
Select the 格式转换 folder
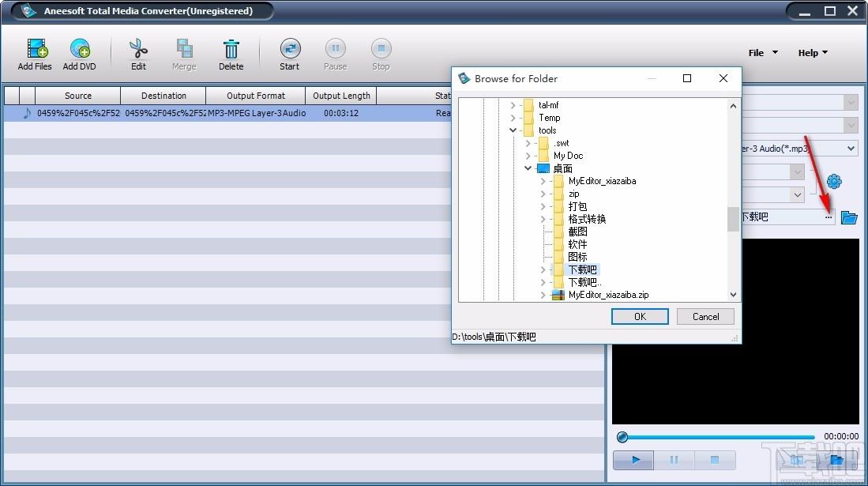point(588,219)
